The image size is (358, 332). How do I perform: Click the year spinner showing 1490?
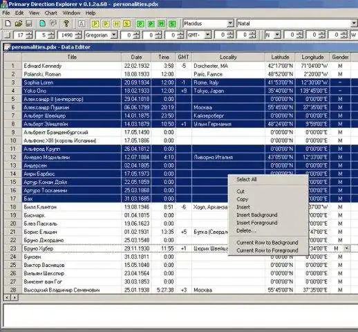(x=70, y=35)
